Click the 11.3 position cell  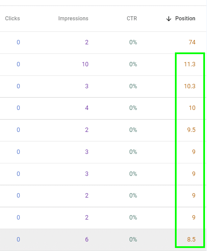[189, 64]
